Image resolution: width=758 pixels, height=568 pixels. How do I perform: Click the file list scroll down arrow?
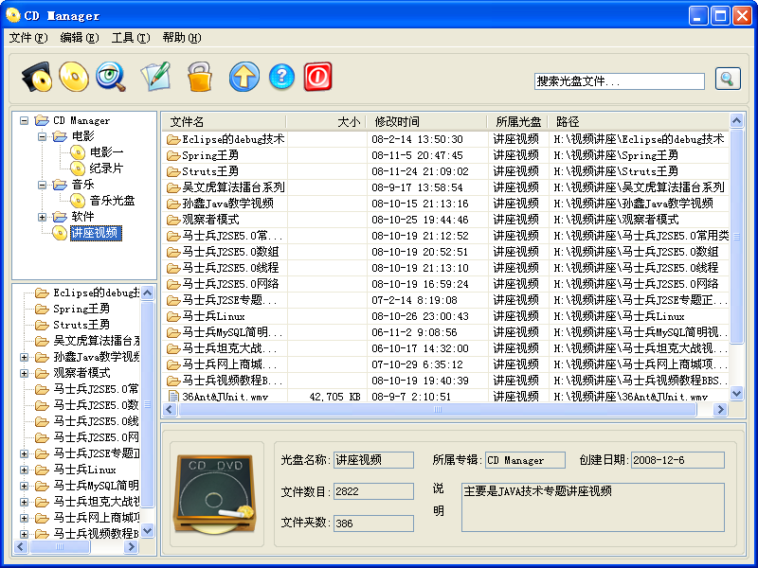tap(736, 394)
